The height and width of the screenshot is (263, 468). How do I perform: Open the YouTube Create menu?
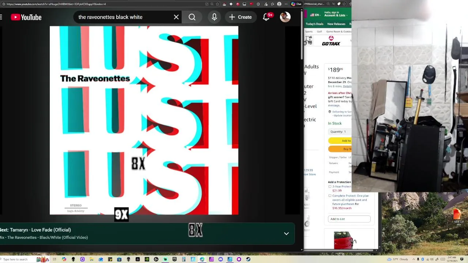pyautogui.click(x=241, y=17)
